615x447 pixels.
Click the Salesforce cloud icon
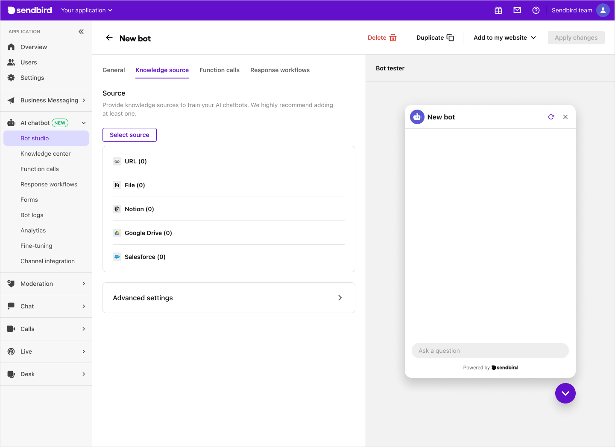click(117, 257)
